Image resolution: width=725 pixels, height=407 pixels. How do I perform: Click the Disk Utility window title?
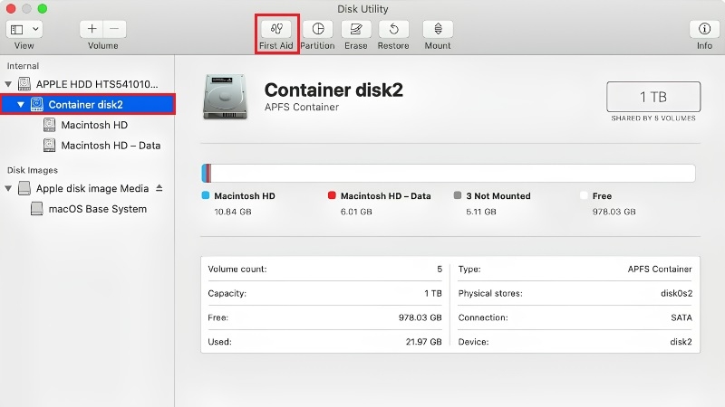click(x=362, y=9)
